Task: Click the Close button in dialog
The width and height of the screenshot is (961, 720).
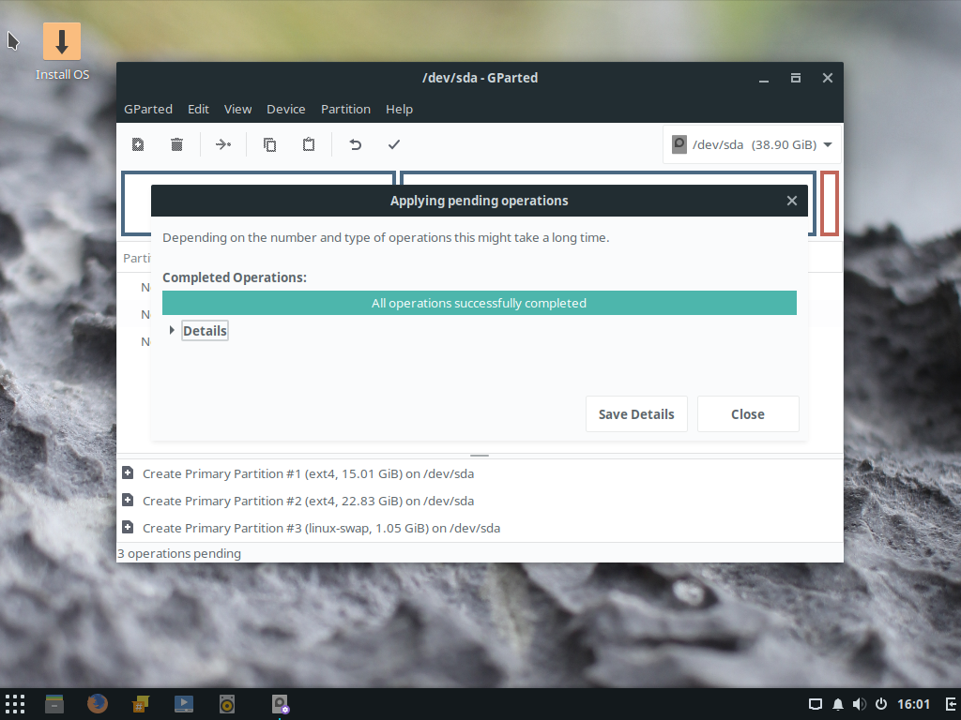Action: (x=748, y=413)
